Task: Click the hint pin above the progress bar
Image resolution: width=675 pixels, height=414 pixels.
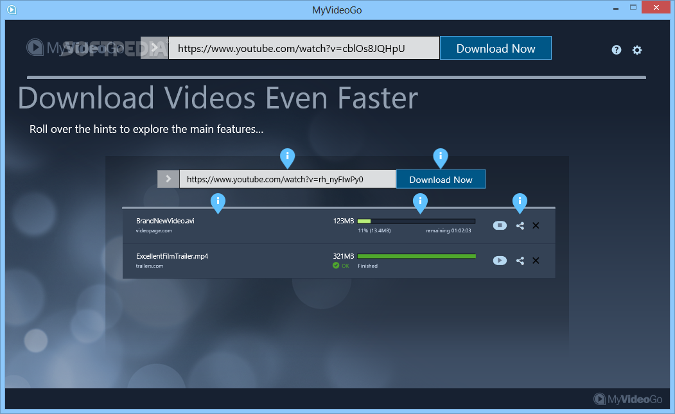Action: coord(420,203)
